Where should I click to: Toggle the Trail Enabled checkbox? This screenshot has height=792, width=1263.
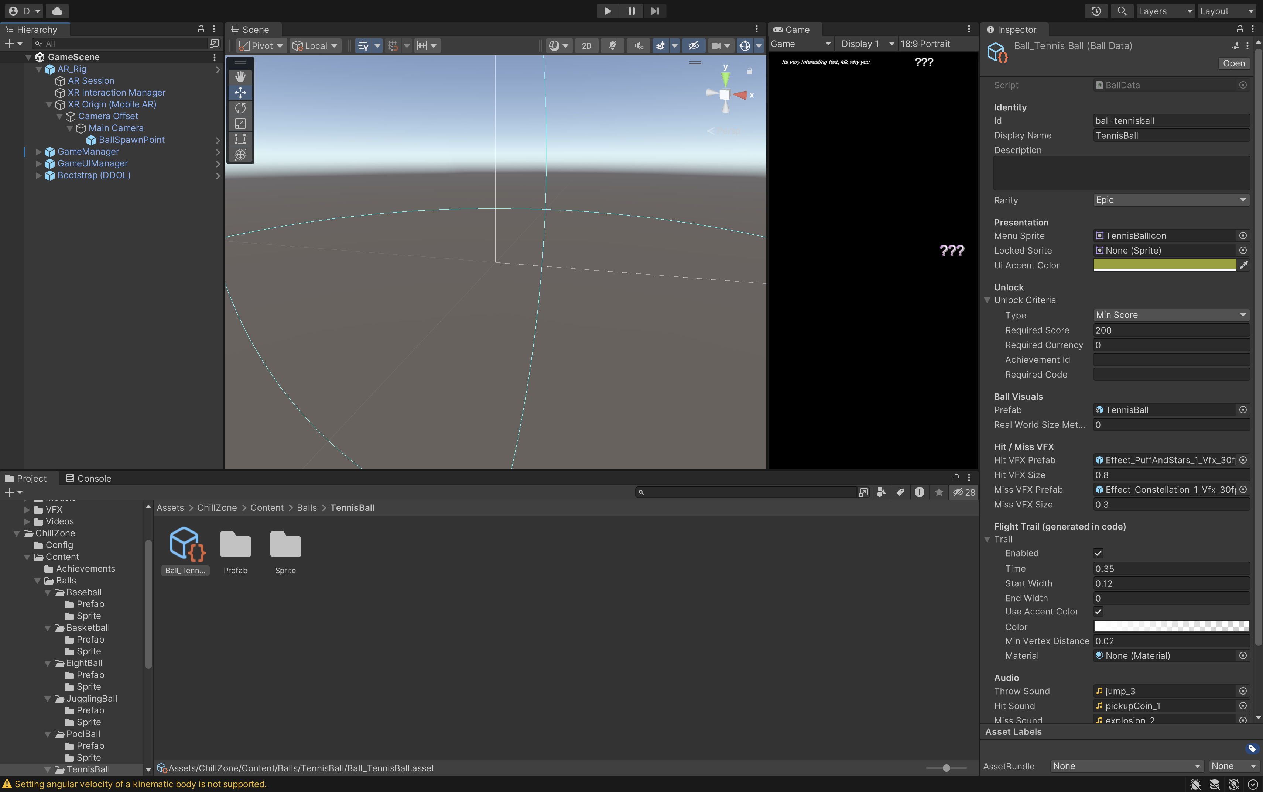tap(1098, 553)
